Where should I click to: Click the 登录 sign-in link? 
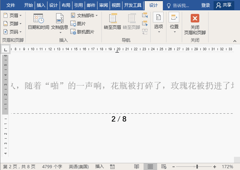tap(206, 5)
